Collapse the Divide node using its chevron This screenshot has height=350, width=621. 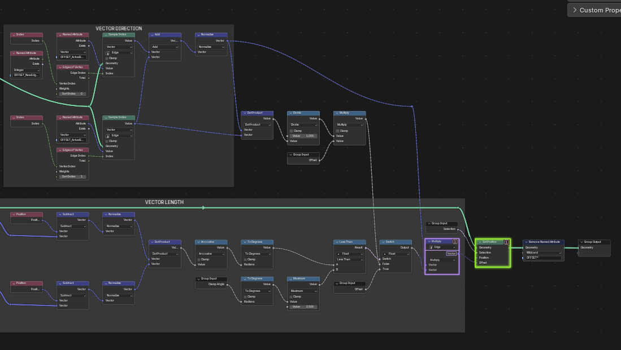click(x=290, y=113)
